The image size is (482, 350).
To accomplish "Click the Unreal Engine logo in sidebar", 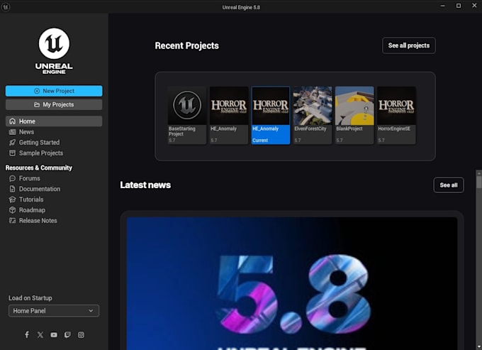I will tap(54, 51).
